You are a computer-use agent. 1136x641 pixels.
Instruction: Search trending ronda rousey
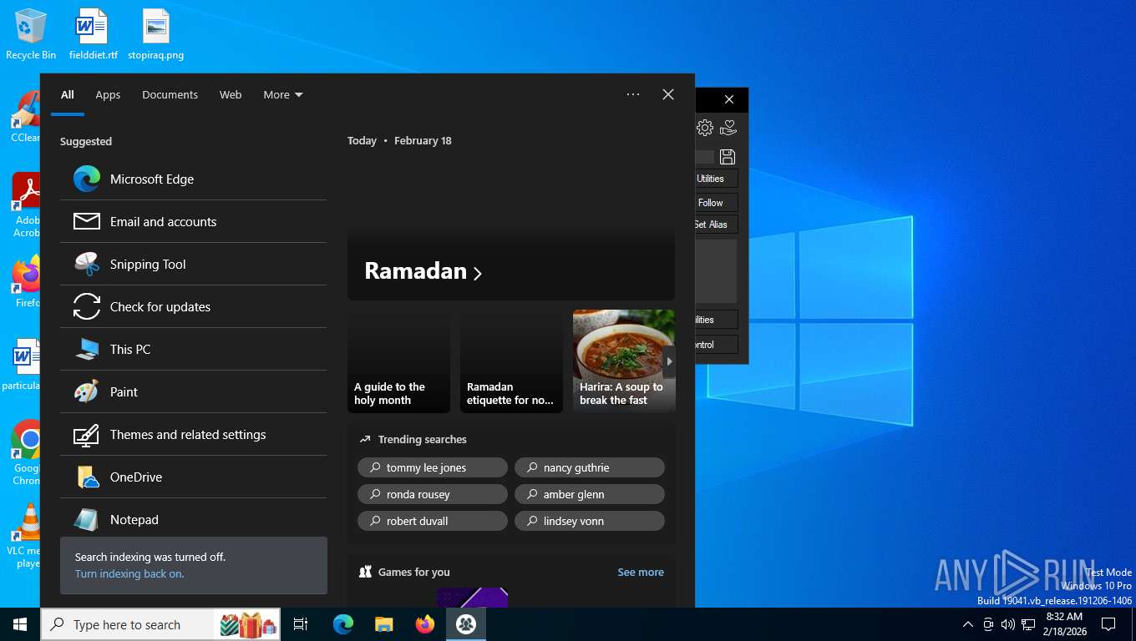pyautogui.click(x=433, y=494)
